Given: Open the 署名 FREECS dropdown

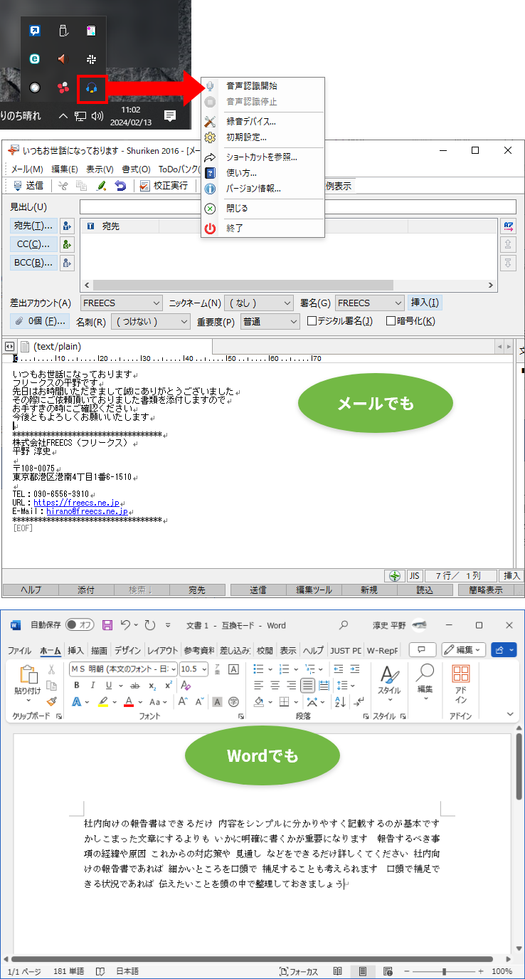Looking at the screenshot, I should coord(370,303).
